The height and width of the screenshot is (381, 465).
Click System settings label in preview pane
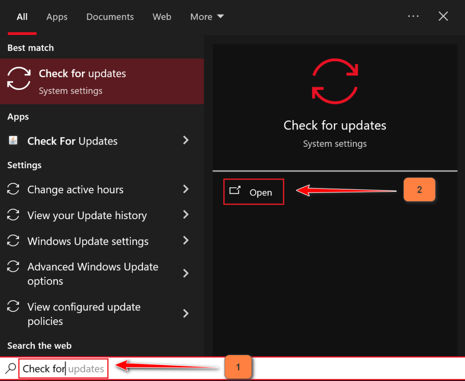click(335, 144)
